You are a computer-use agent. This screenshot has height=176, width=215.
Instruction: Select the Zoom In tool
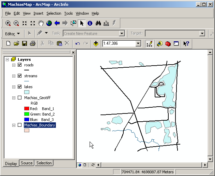point(8,23)
